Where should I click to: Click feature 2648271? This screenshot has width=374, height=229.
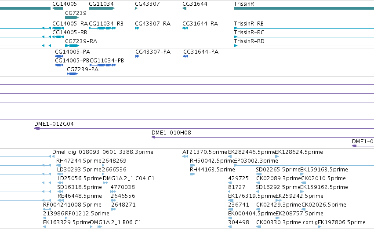click(123, 205)
